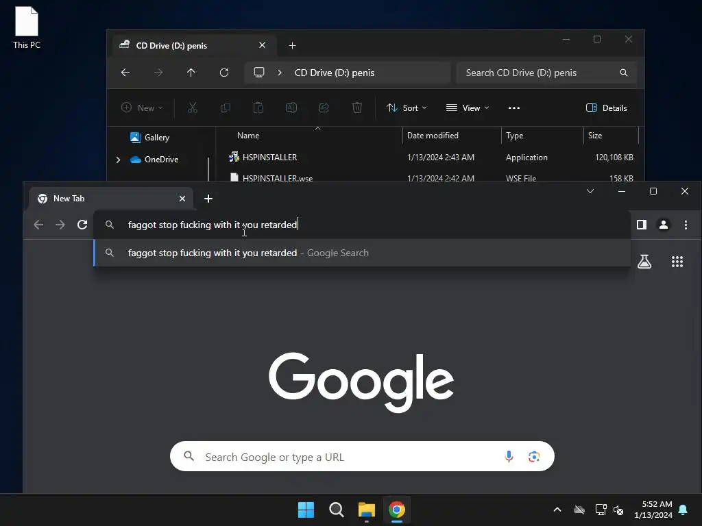Sort by the Size column header
Screen dimensions: 702x526
(594, 136)
